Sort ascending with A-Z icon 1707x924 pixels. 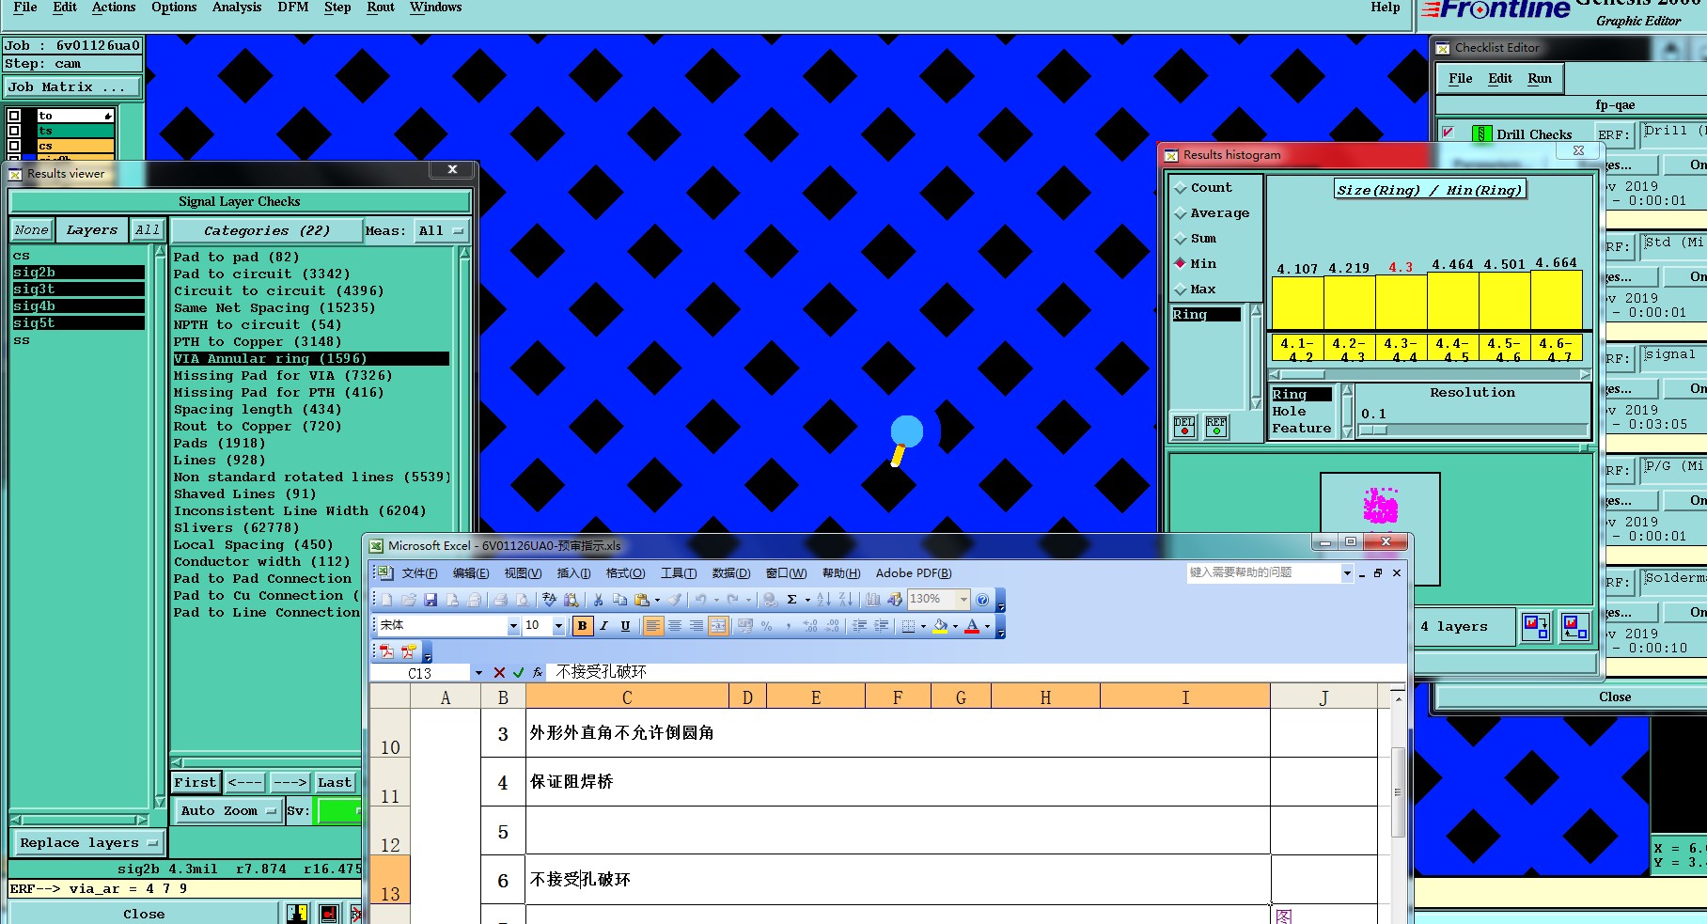(x=823, y=600)
